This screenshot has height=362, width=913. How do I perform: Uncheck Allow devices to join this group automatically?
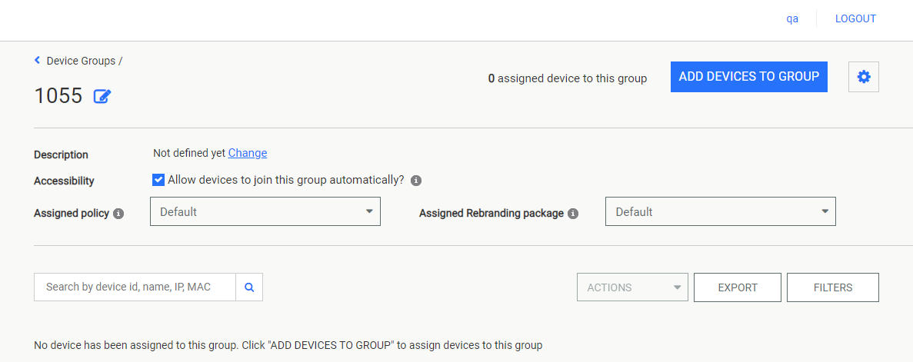click(158, 180)
